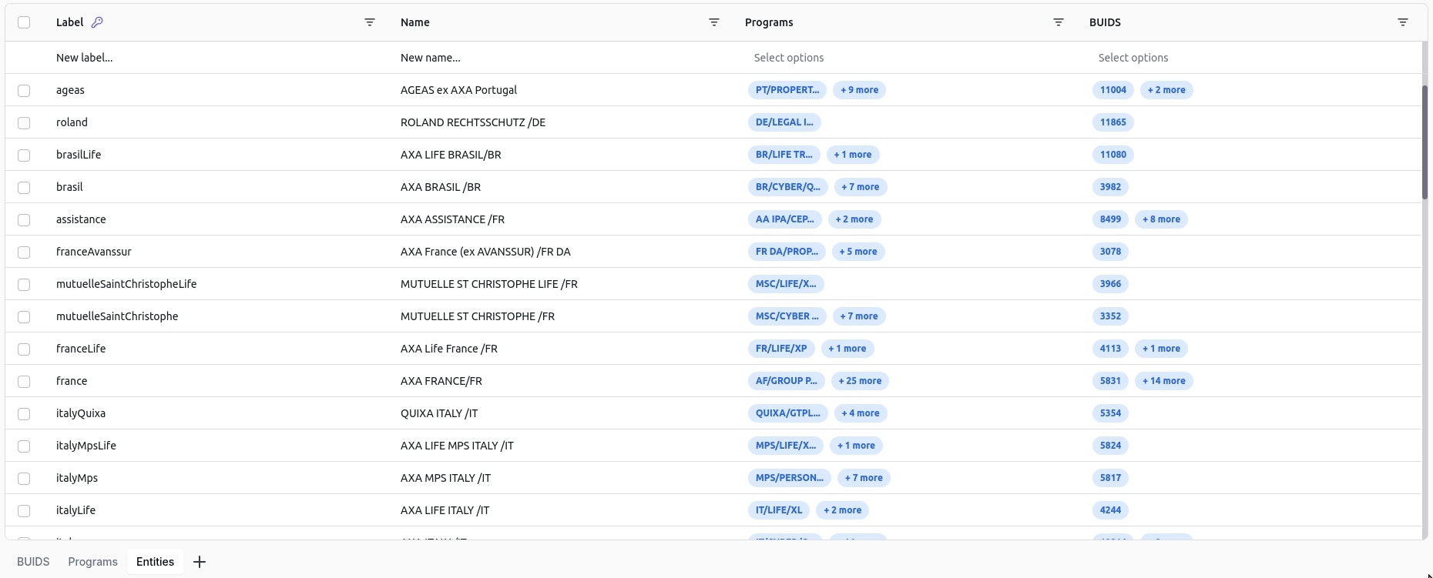This screenshot has height=578, width=1433.
Task: Tick the franceAvanssur row checkbox
Action: [24, 252]
